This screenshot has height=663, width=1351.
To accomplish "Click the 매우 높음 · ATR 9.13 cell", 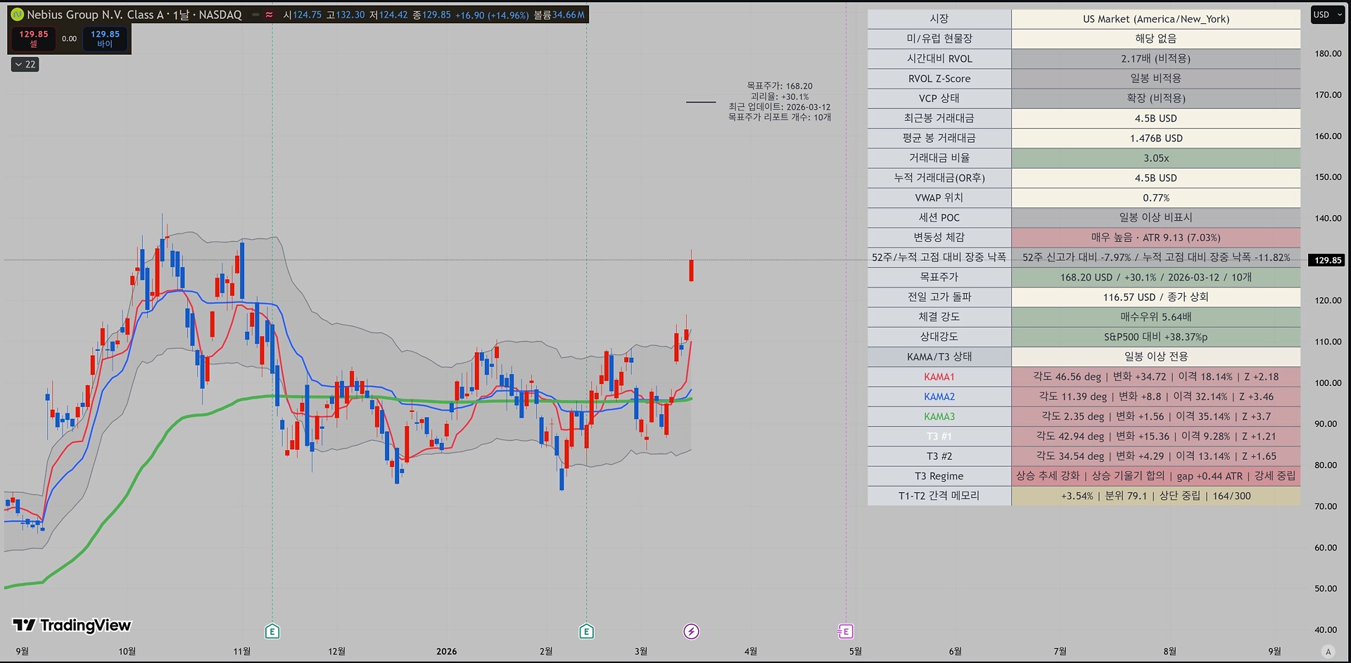I will pyautogui.click(x=1155, y=238).
